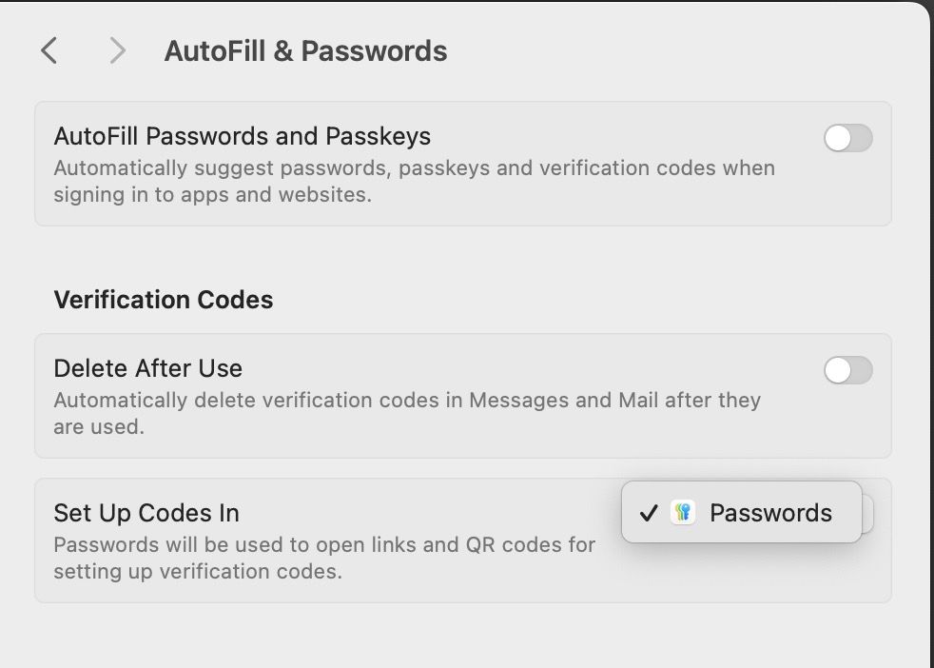934x668 pixels.
Task: Click the Set Up Codes In label
Action: pyautogui.click(x=146, y=513)
